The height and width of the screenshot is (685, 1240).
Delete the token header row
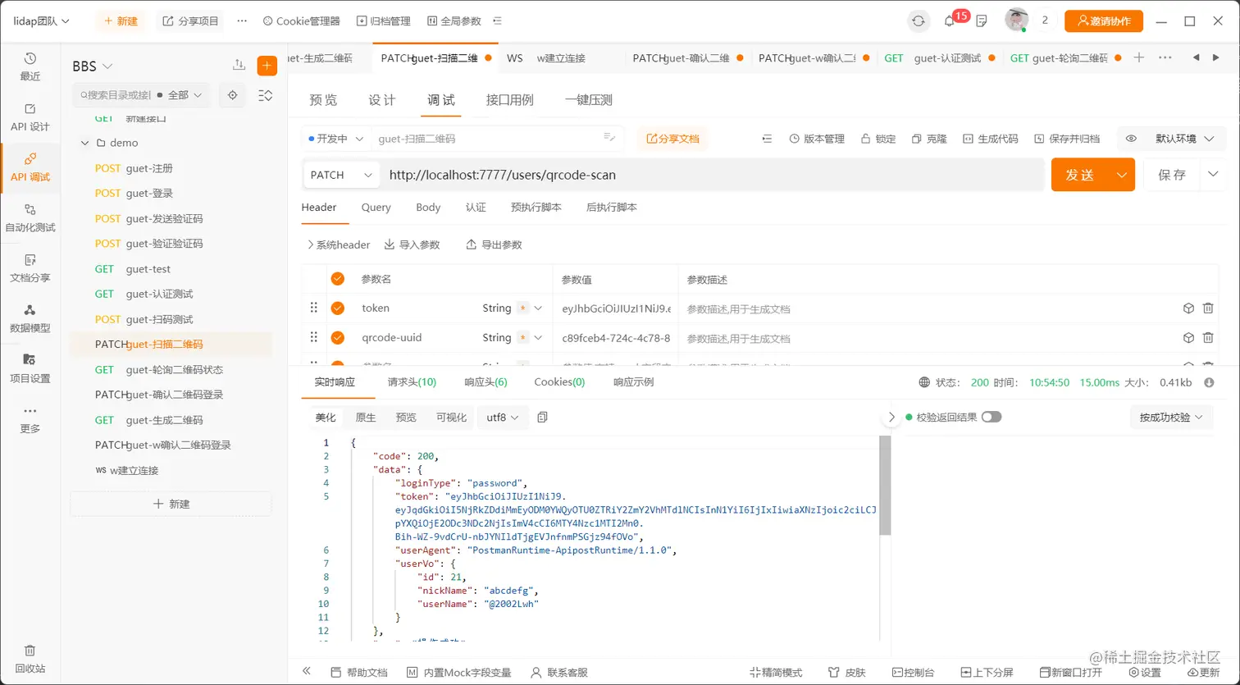click(x=1208, y=308)
